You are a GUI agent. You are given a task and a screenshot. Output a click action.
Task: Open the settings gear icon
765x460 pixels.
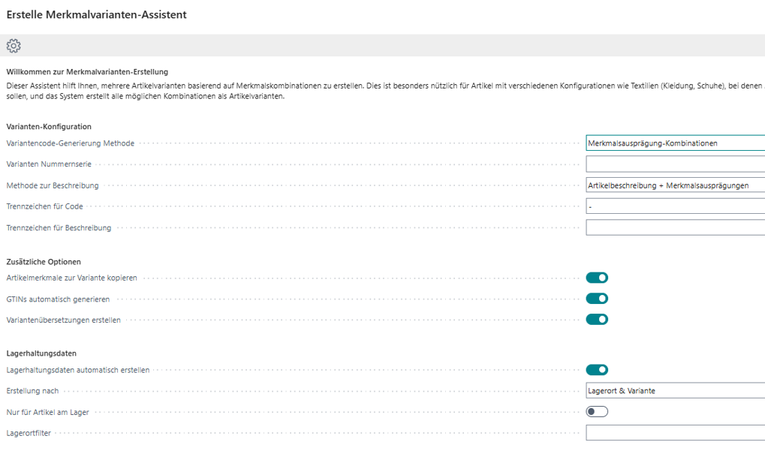[x=14, y=46]
